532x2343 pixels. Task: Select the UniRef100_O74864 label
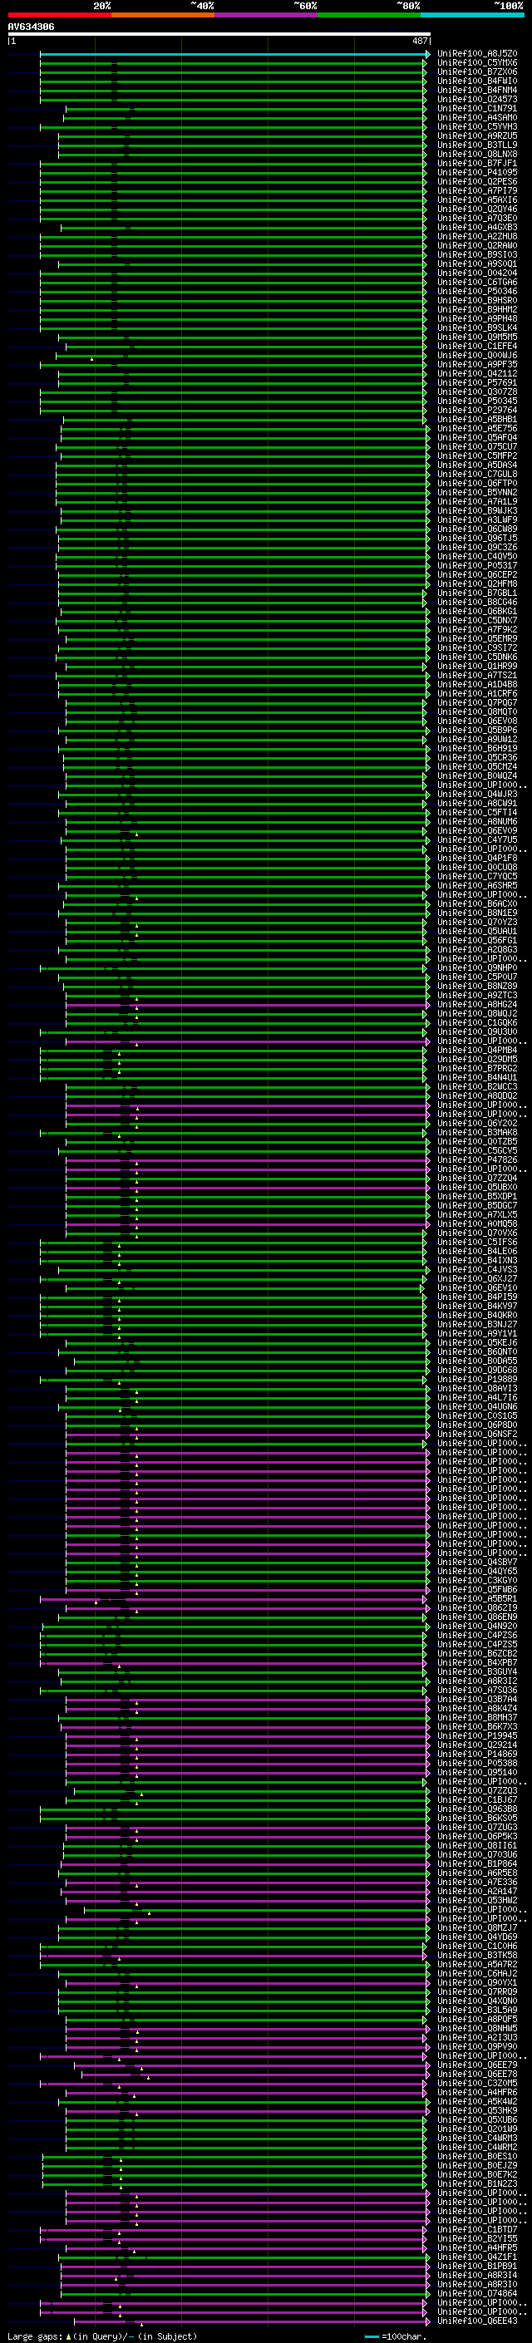(477, 2293)
